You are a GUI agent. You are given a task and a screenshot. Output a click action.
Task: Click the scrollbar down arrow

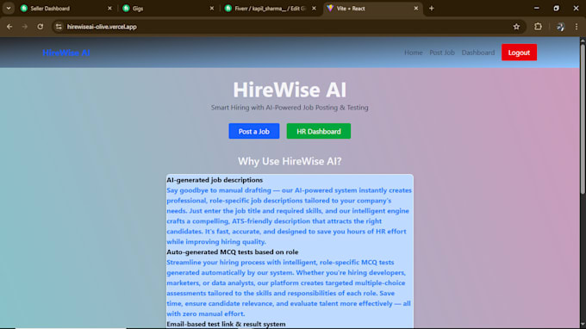tap(583, 325)
